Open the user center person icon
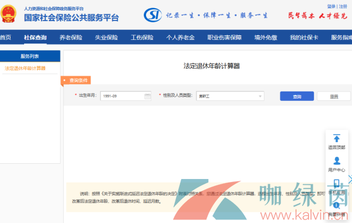 tap(337, 161)
